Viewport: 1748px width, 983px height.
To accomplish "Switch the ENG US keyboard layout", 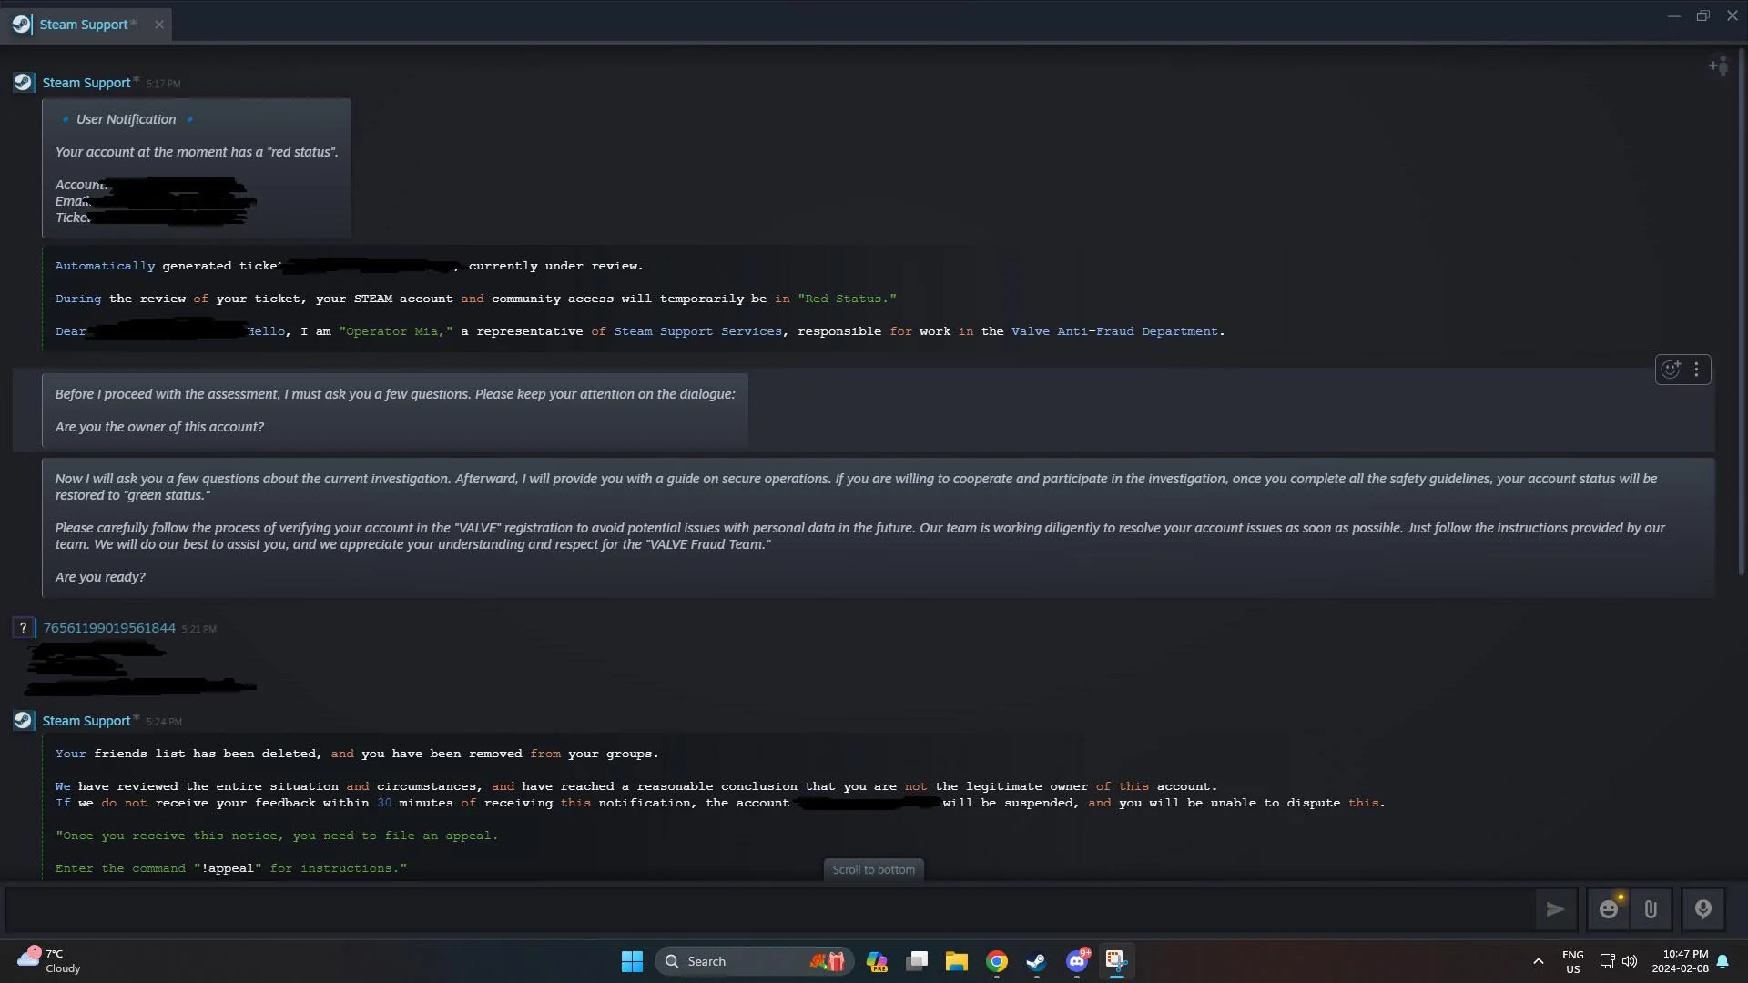I will click(1573, 961).
